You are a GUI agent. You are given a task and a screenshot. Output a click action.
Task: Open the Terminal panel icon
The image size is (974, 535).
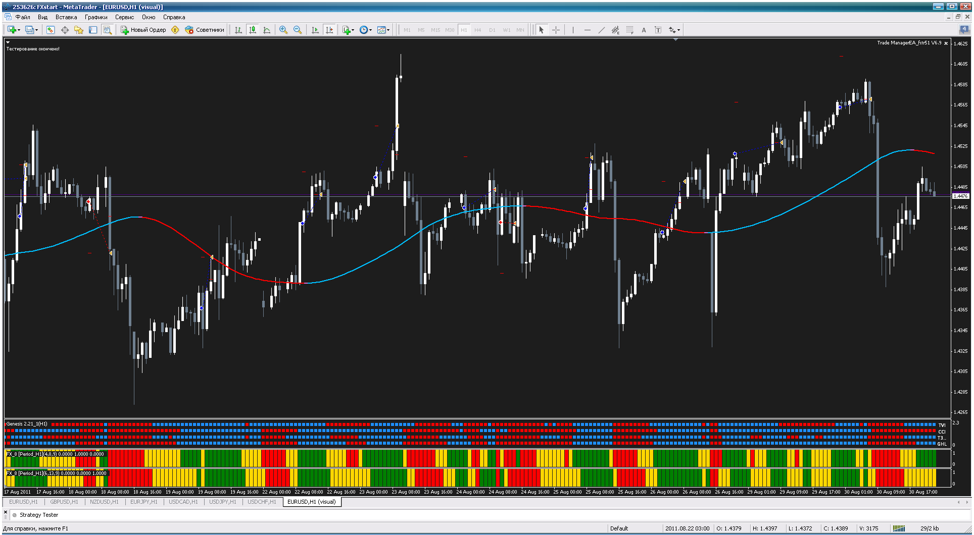tap(93, 30)
